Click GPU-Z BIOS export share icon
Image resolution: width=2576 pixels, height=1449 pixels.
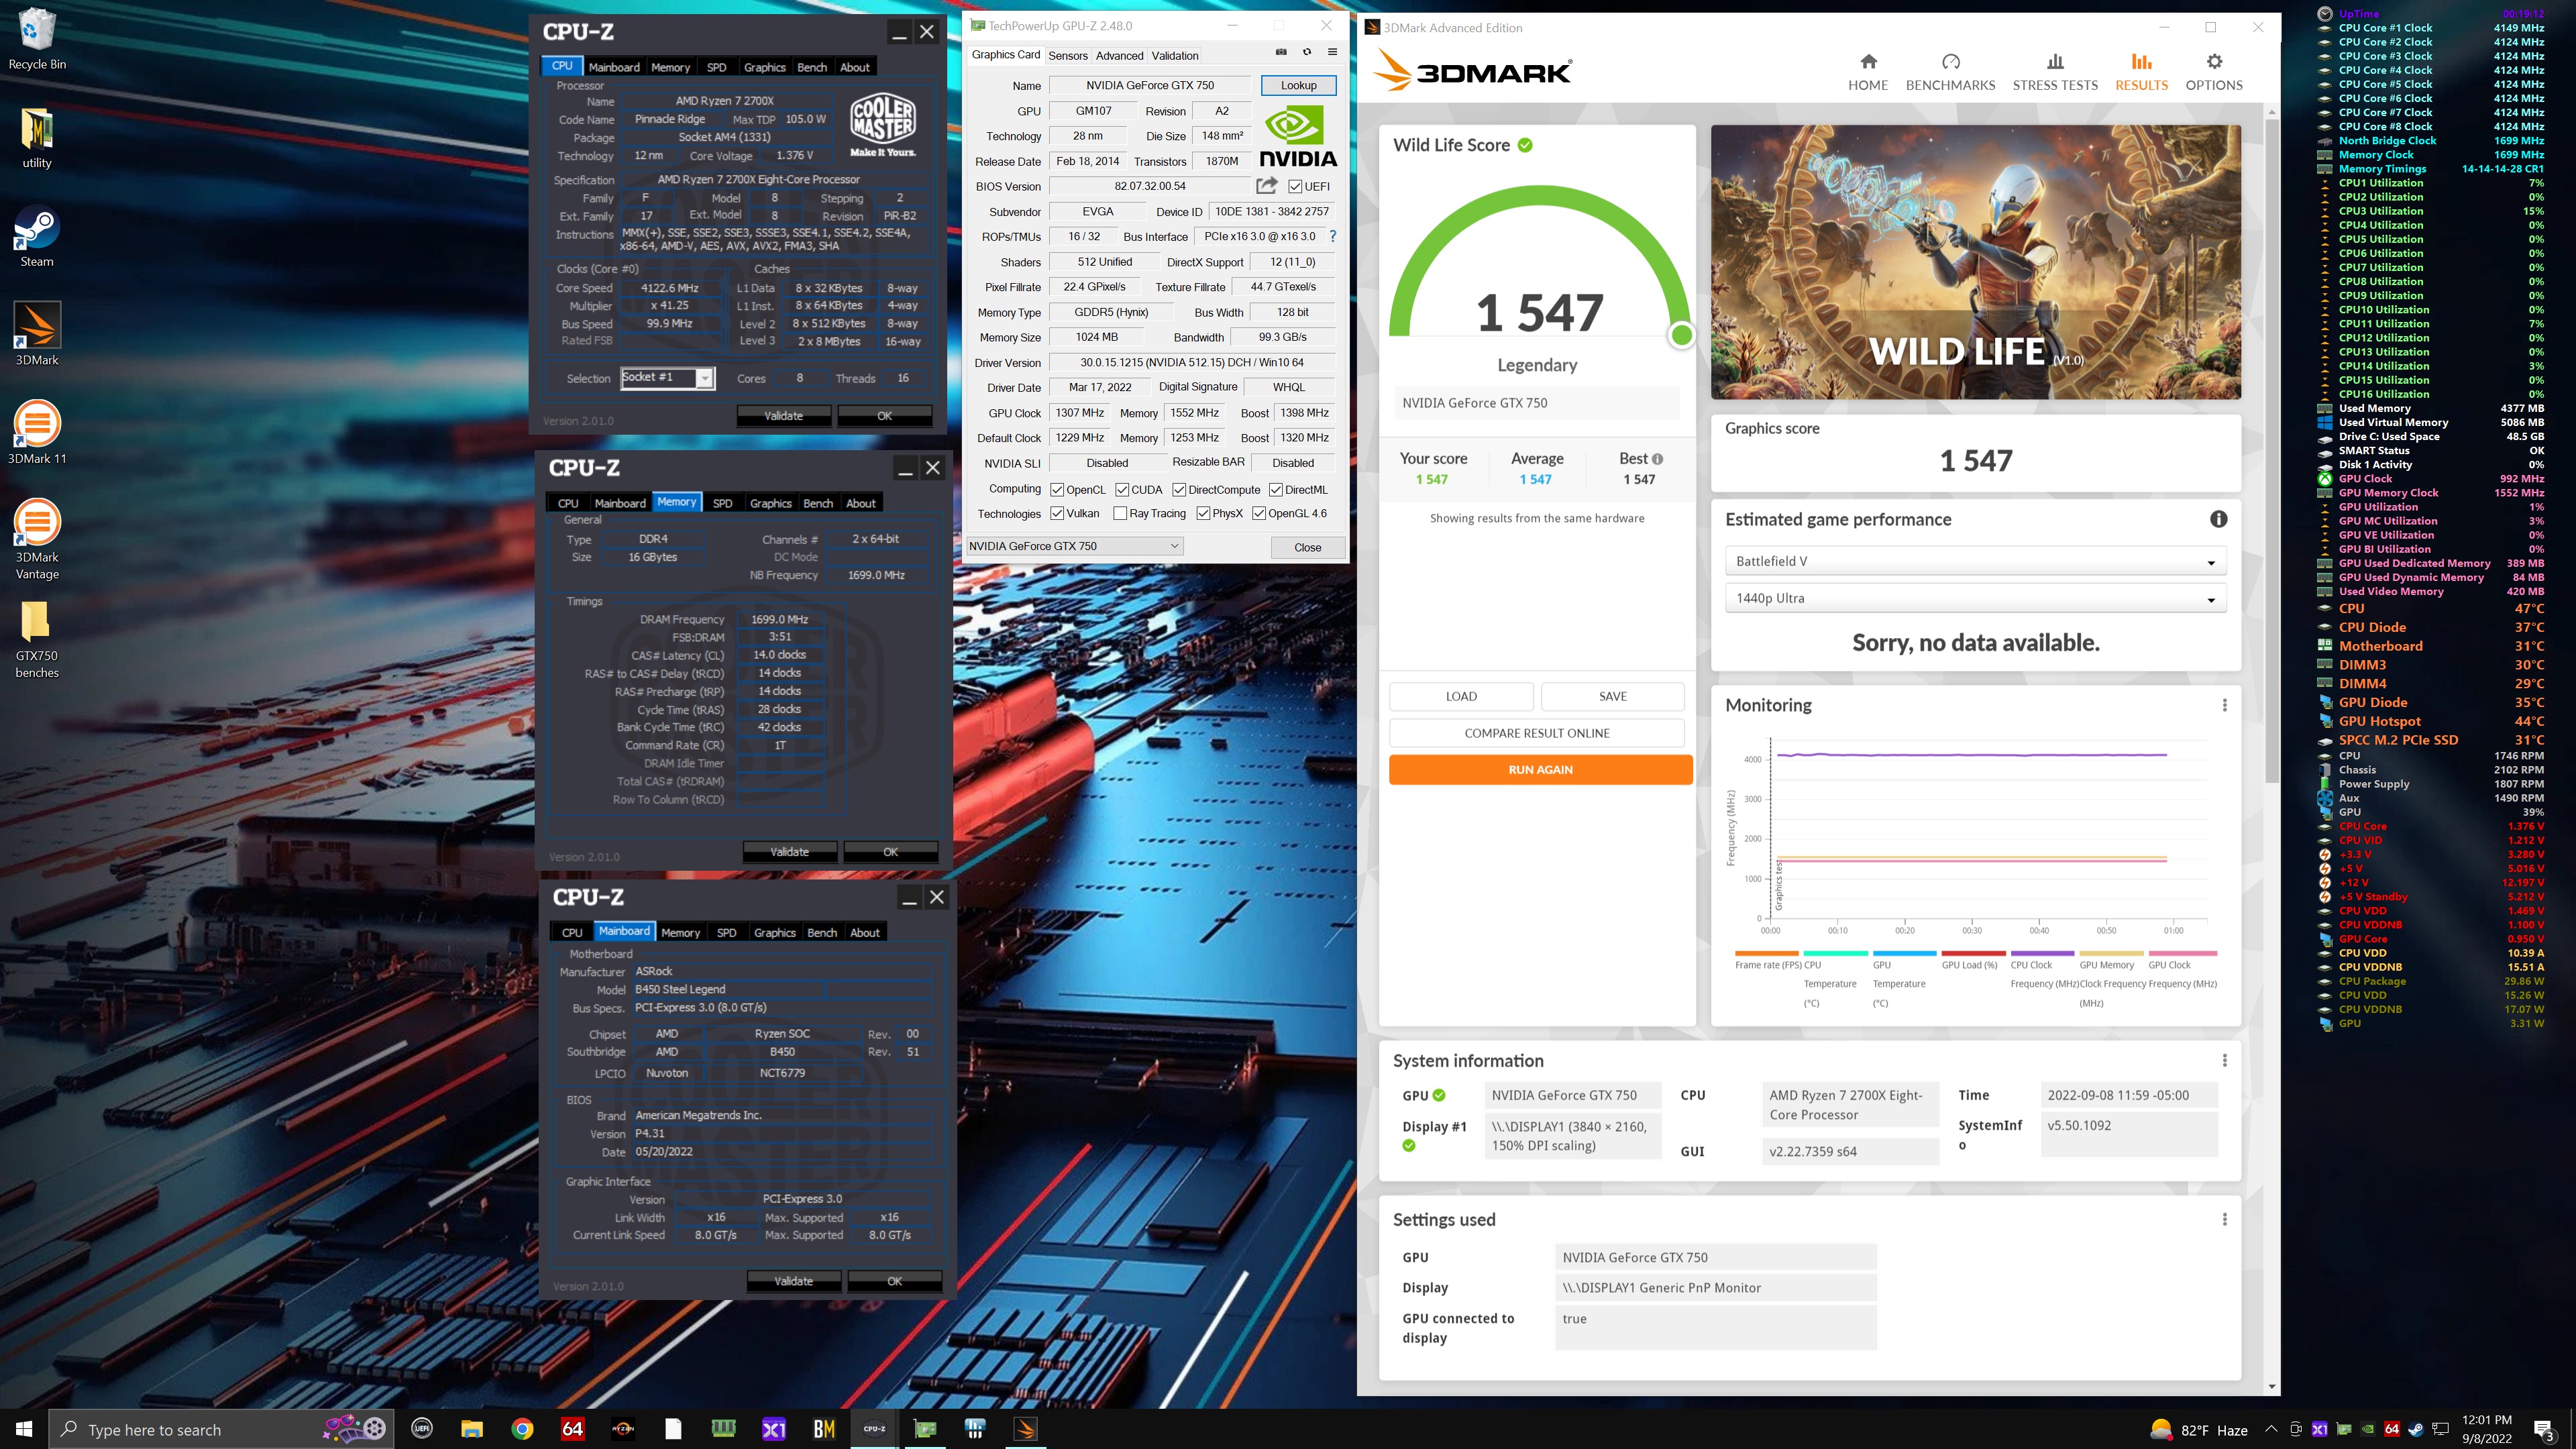click(x=1267, y=186)
